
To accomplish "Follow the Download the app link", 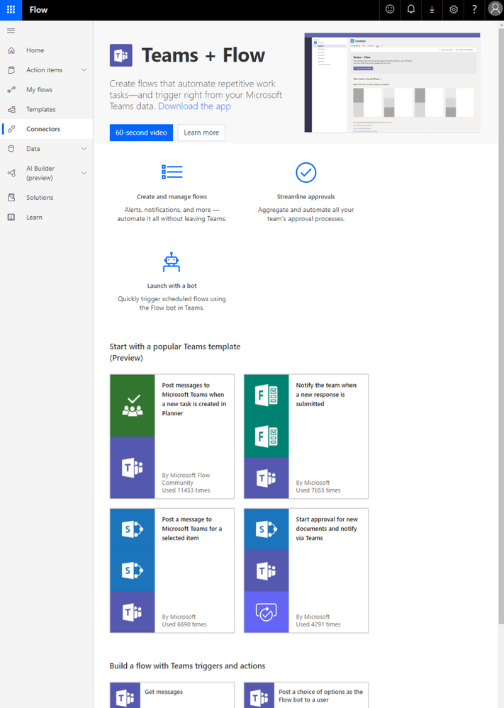I will tap(194, 106).
